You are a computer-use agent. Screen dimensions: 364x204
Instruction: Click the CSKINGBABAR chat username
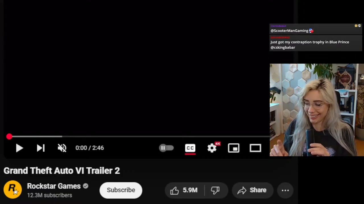pos(278,26)
